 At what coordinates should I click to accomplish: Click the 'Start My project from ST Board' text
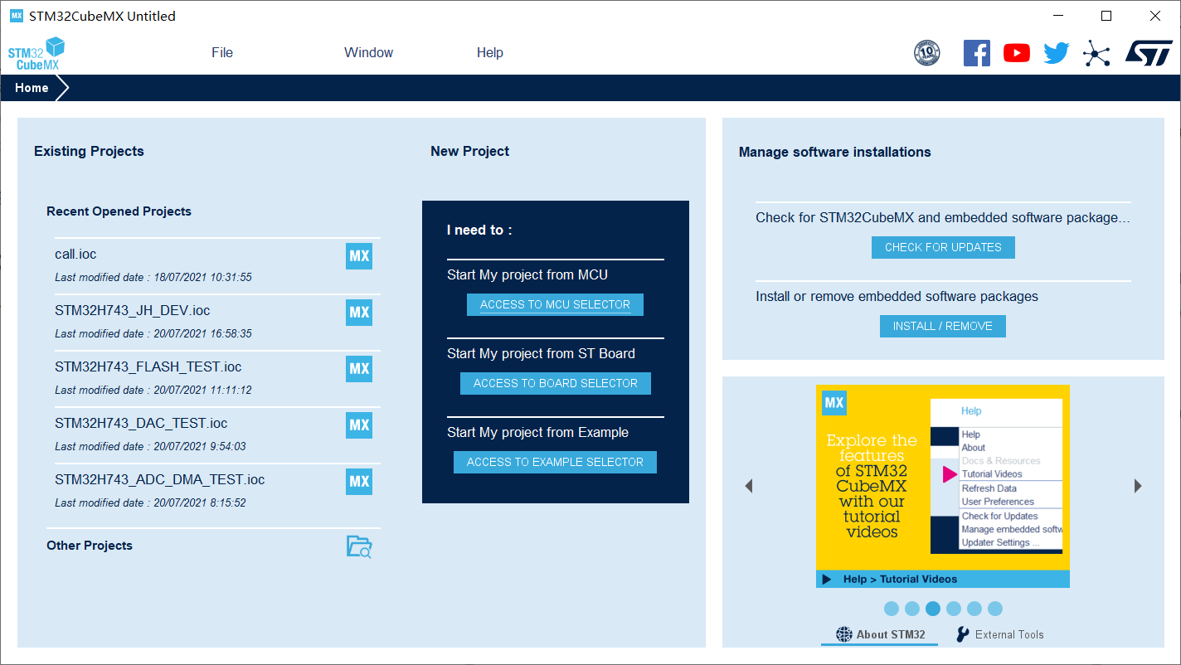point(541,353)
